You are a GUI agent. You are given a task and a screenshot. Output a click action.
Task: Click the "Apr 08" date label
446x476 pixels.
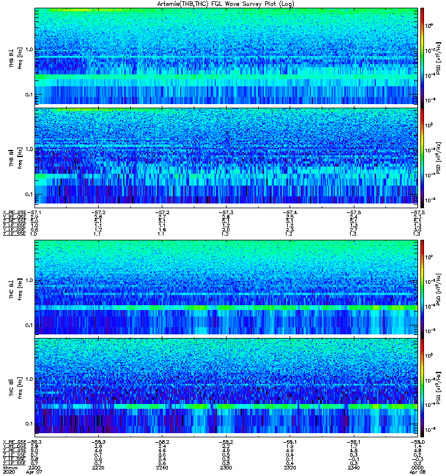click(x=417, y=472)
